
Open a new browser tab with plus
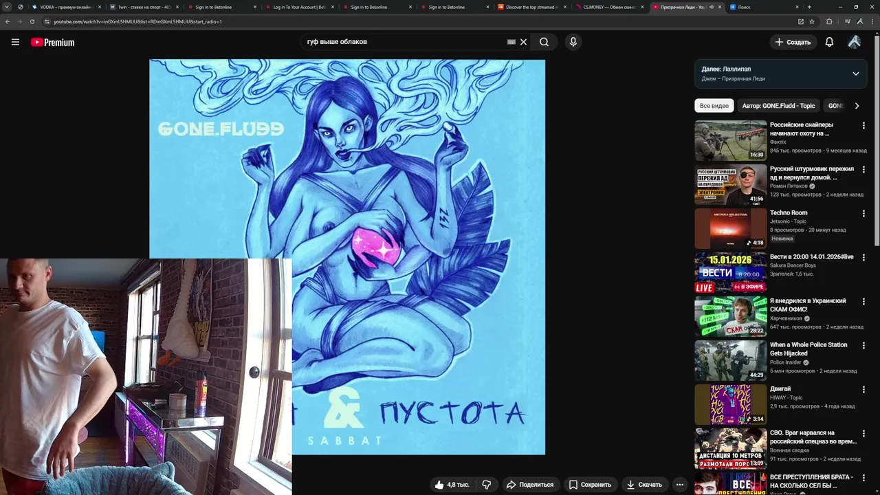click(809, 7)
